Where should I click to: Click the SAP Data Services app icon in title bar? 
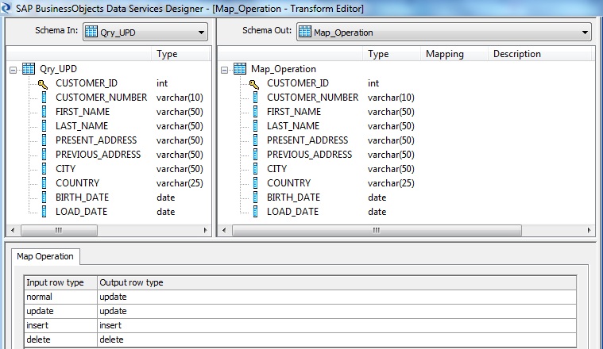tap(6, 8)
